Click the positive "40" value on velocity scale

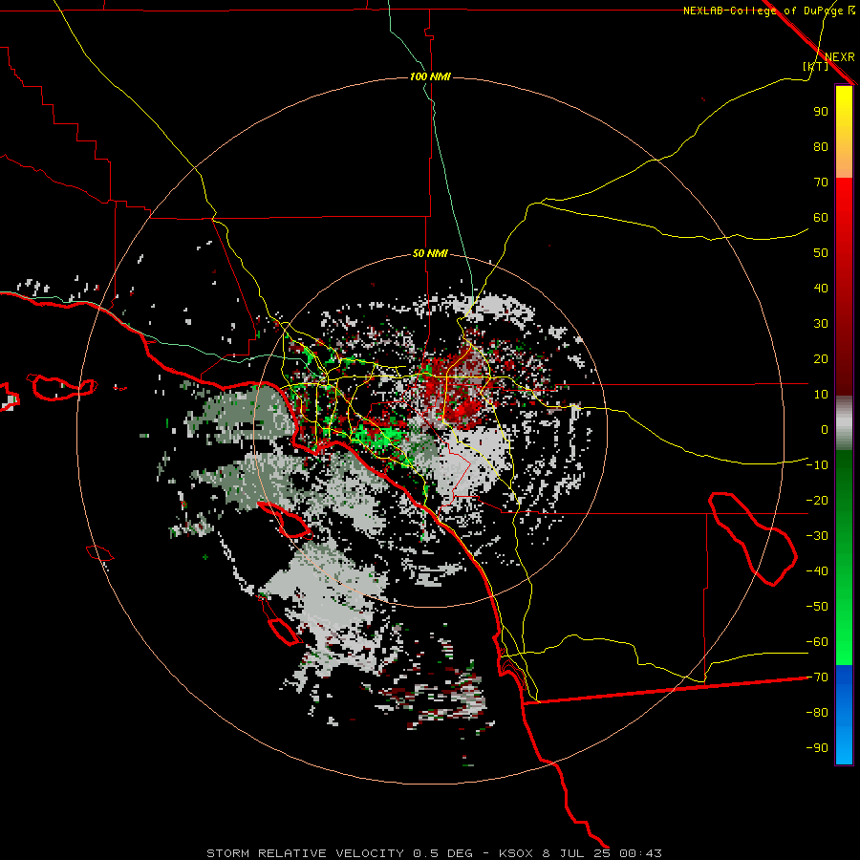[x=821, y=289]
